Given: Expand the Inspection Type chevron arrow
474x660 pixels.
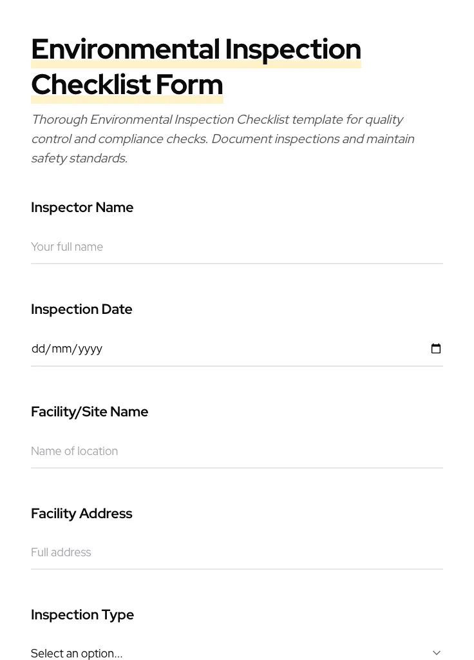Looking at the screenshot, I should (x=437, y=652).
